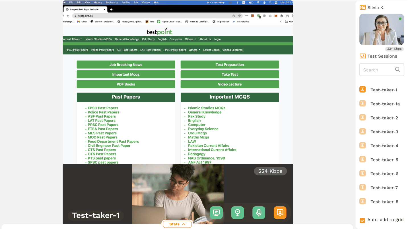This screenshot has width=408, height=229.
Task: Click the Important Mcqs button
Action: [126, 74]
